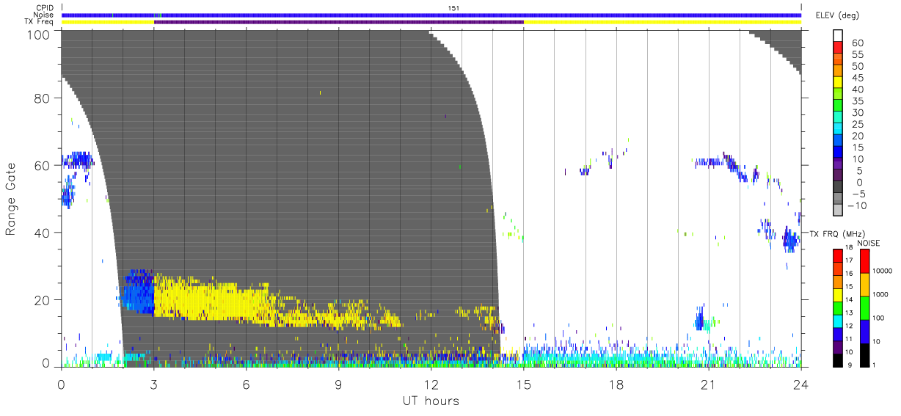The width and height of the screenshot is (901, 416).
Task: Click x-axis tick label "12"
Action: tap(431, 384)
